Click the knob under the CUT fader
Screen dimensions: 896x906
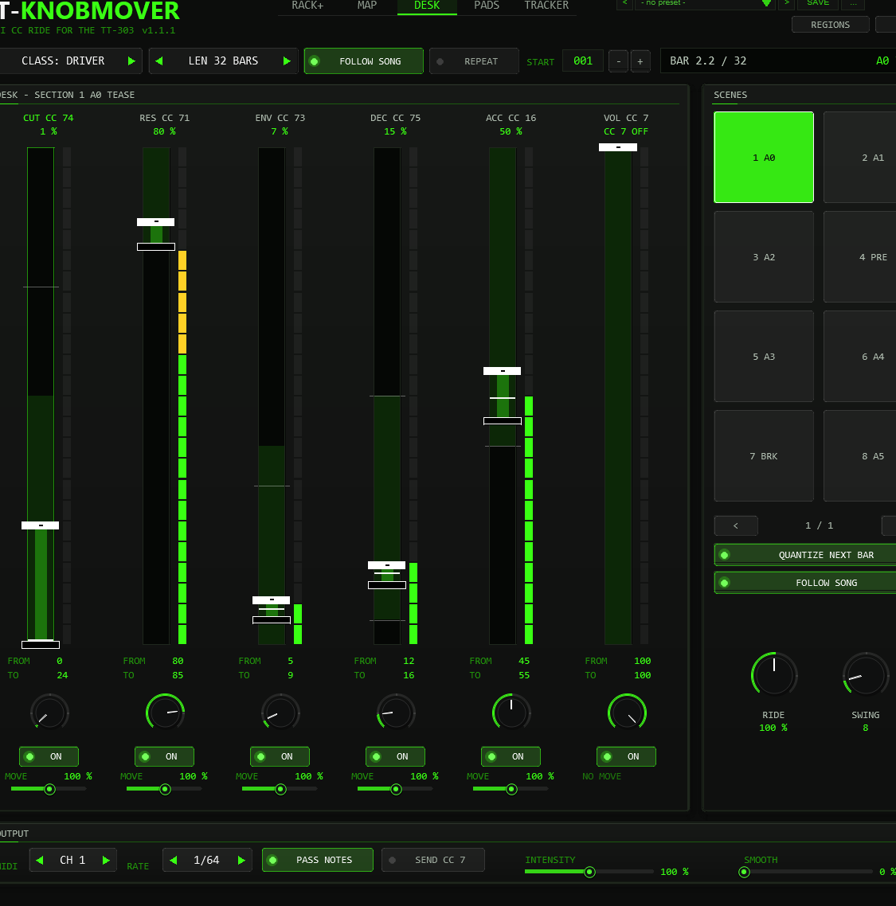coord(49,713)
